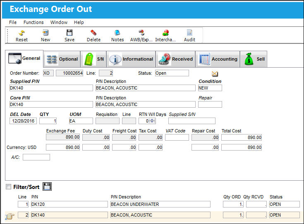Enable the Filter/Sort checkbox

tap(8, 186)
